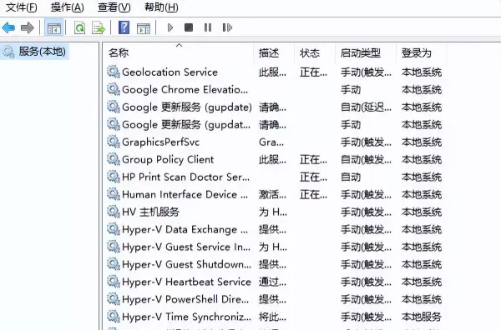
Task: Click the gear icon of Geolocation Service
Action: pyautogui.click(x=113, y=72)
